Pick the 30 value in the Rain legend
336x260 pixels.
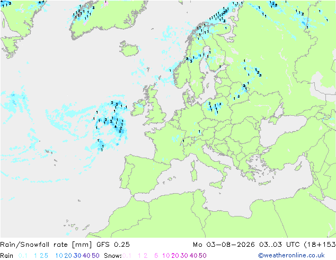tap(77, 256)
